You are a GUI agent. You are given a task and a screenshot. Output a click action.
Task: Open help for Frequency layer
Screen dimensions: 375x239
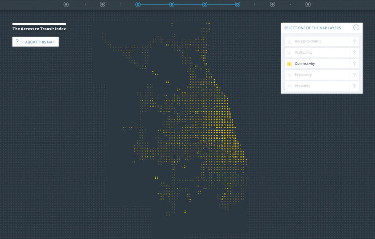coord(354,75)
